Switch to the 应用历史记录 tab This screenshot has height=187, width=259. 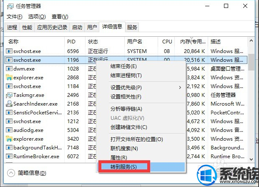tap(52, 27)
